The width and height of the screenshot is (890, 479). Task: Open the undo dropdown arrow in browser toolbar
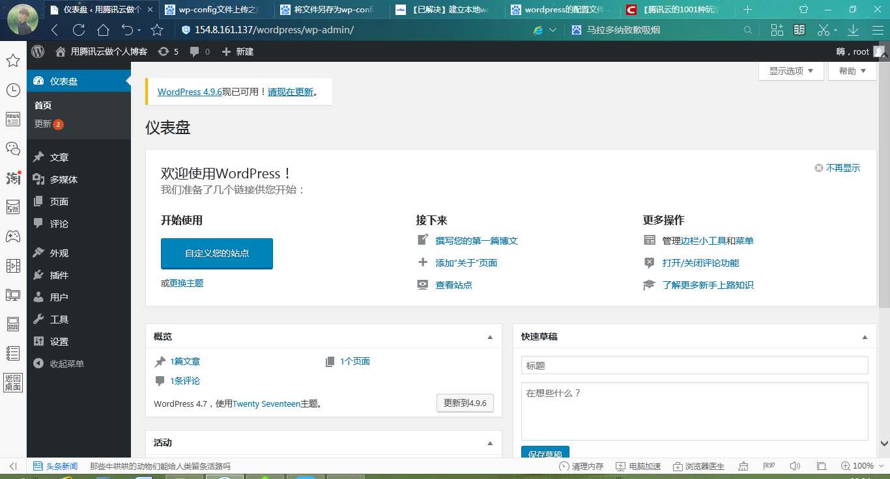138,31
